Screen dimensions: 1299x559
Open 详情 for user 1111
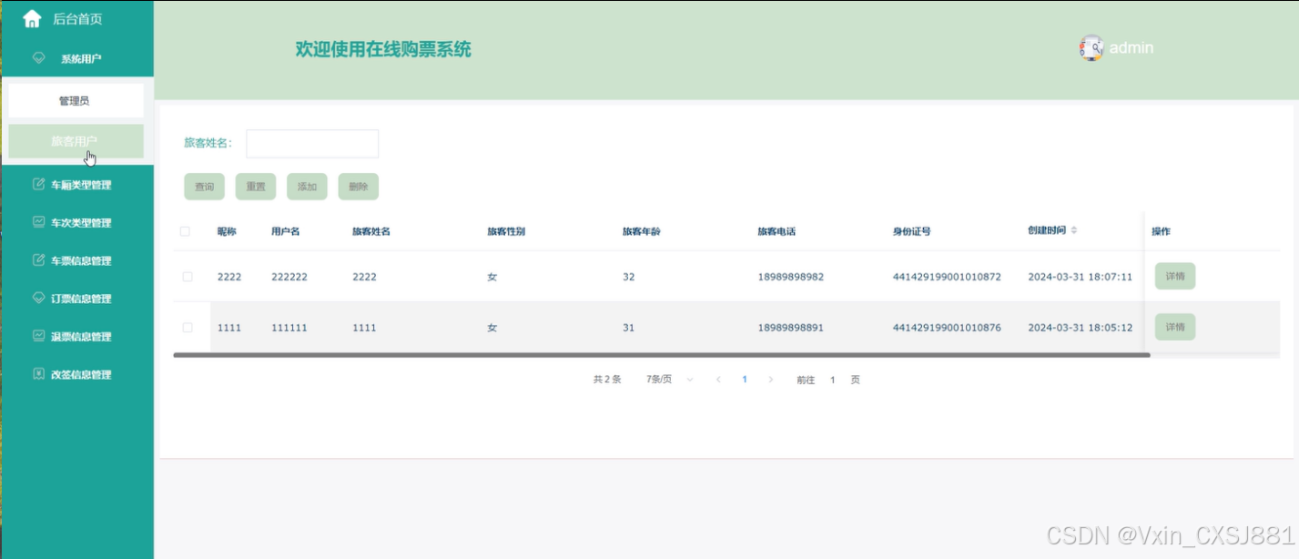coord(1175,327)
